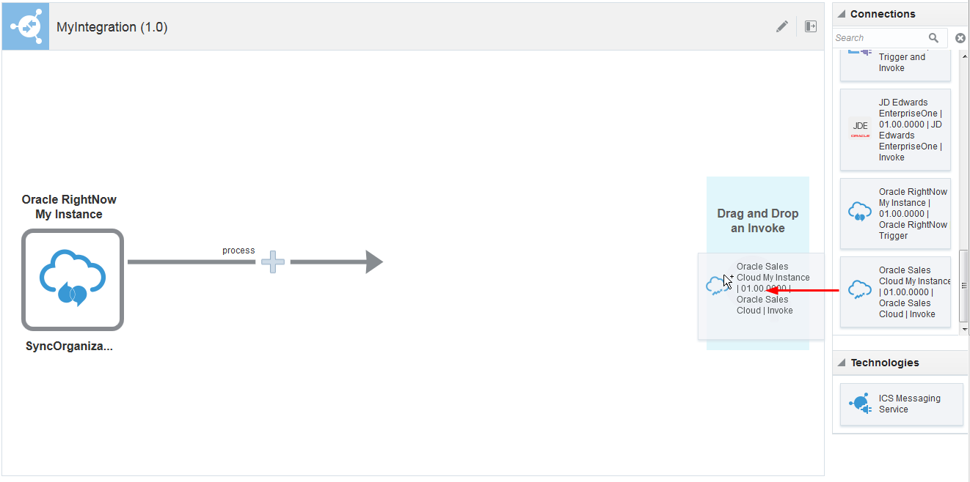Click the side panel toggle icon beside the pencil

point(810,26)
